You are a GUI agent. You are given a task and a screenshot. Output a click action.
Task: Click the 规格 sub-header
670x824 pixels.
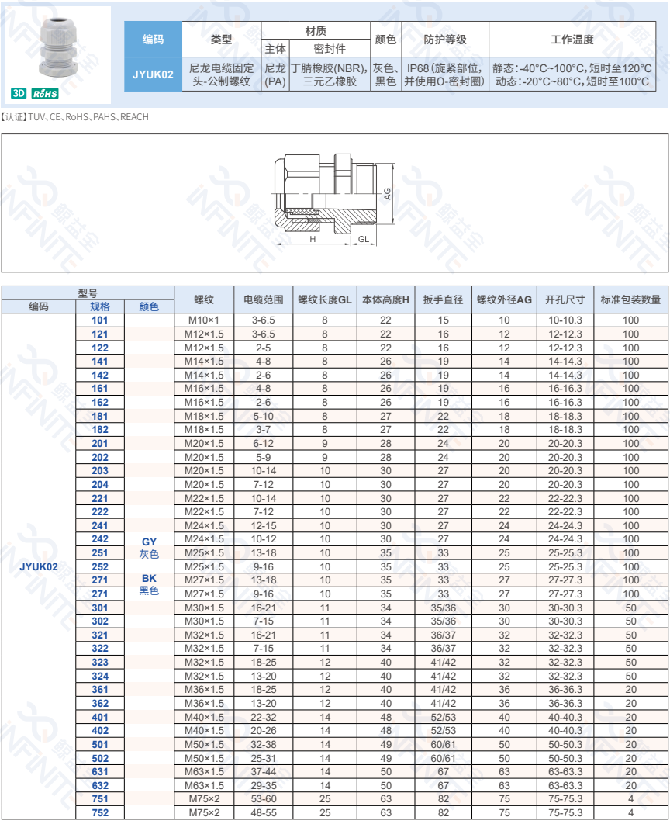pyautogui.click(x=100, y=306)
